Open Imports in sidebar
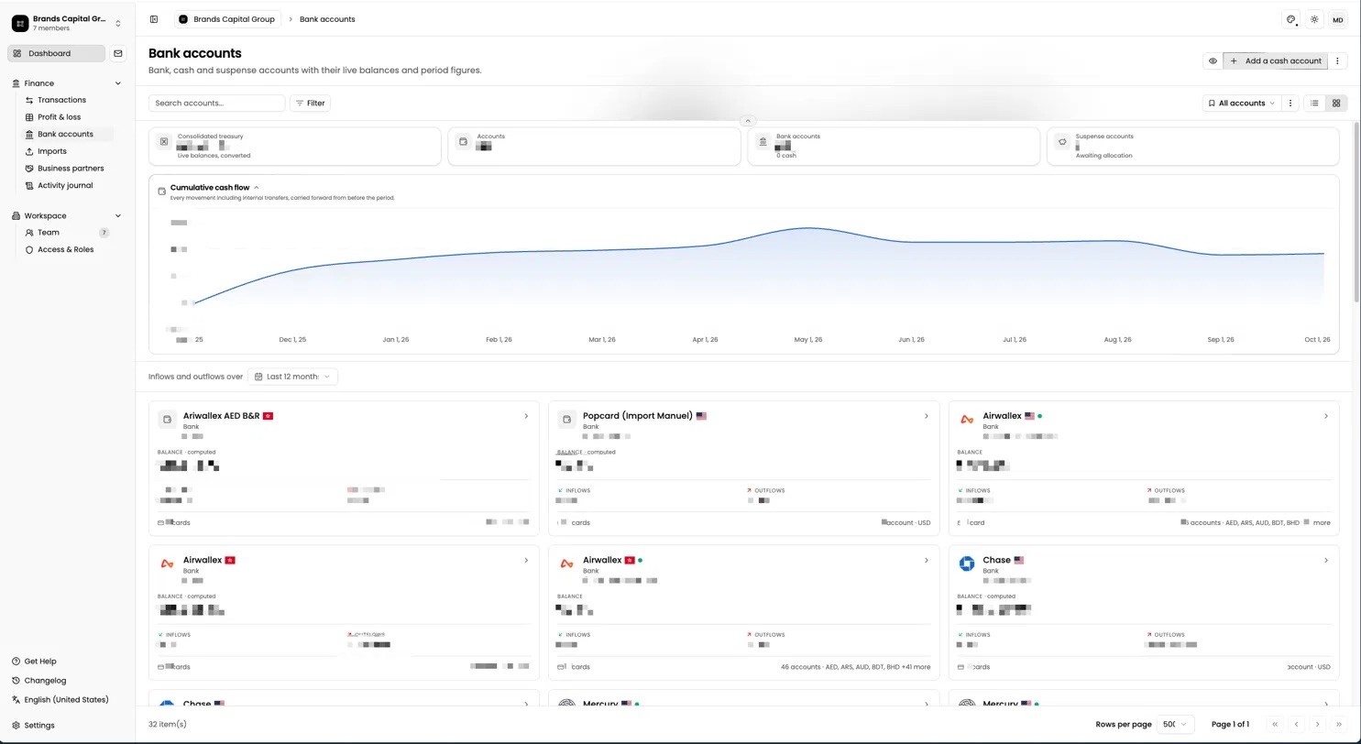 pyautogui.click(x=51, y=151)
